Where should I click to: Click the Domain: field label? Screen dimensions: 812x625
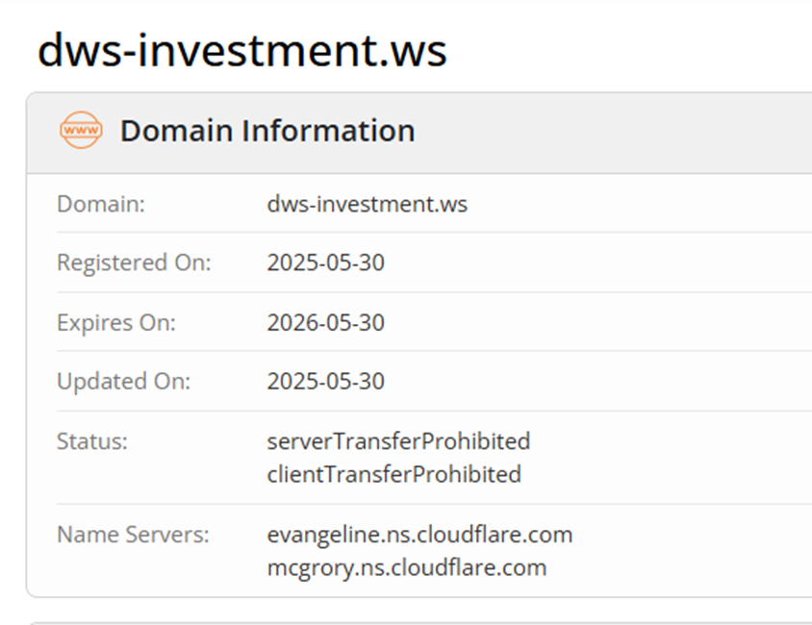pyautogui.click(x=101, y=204)
